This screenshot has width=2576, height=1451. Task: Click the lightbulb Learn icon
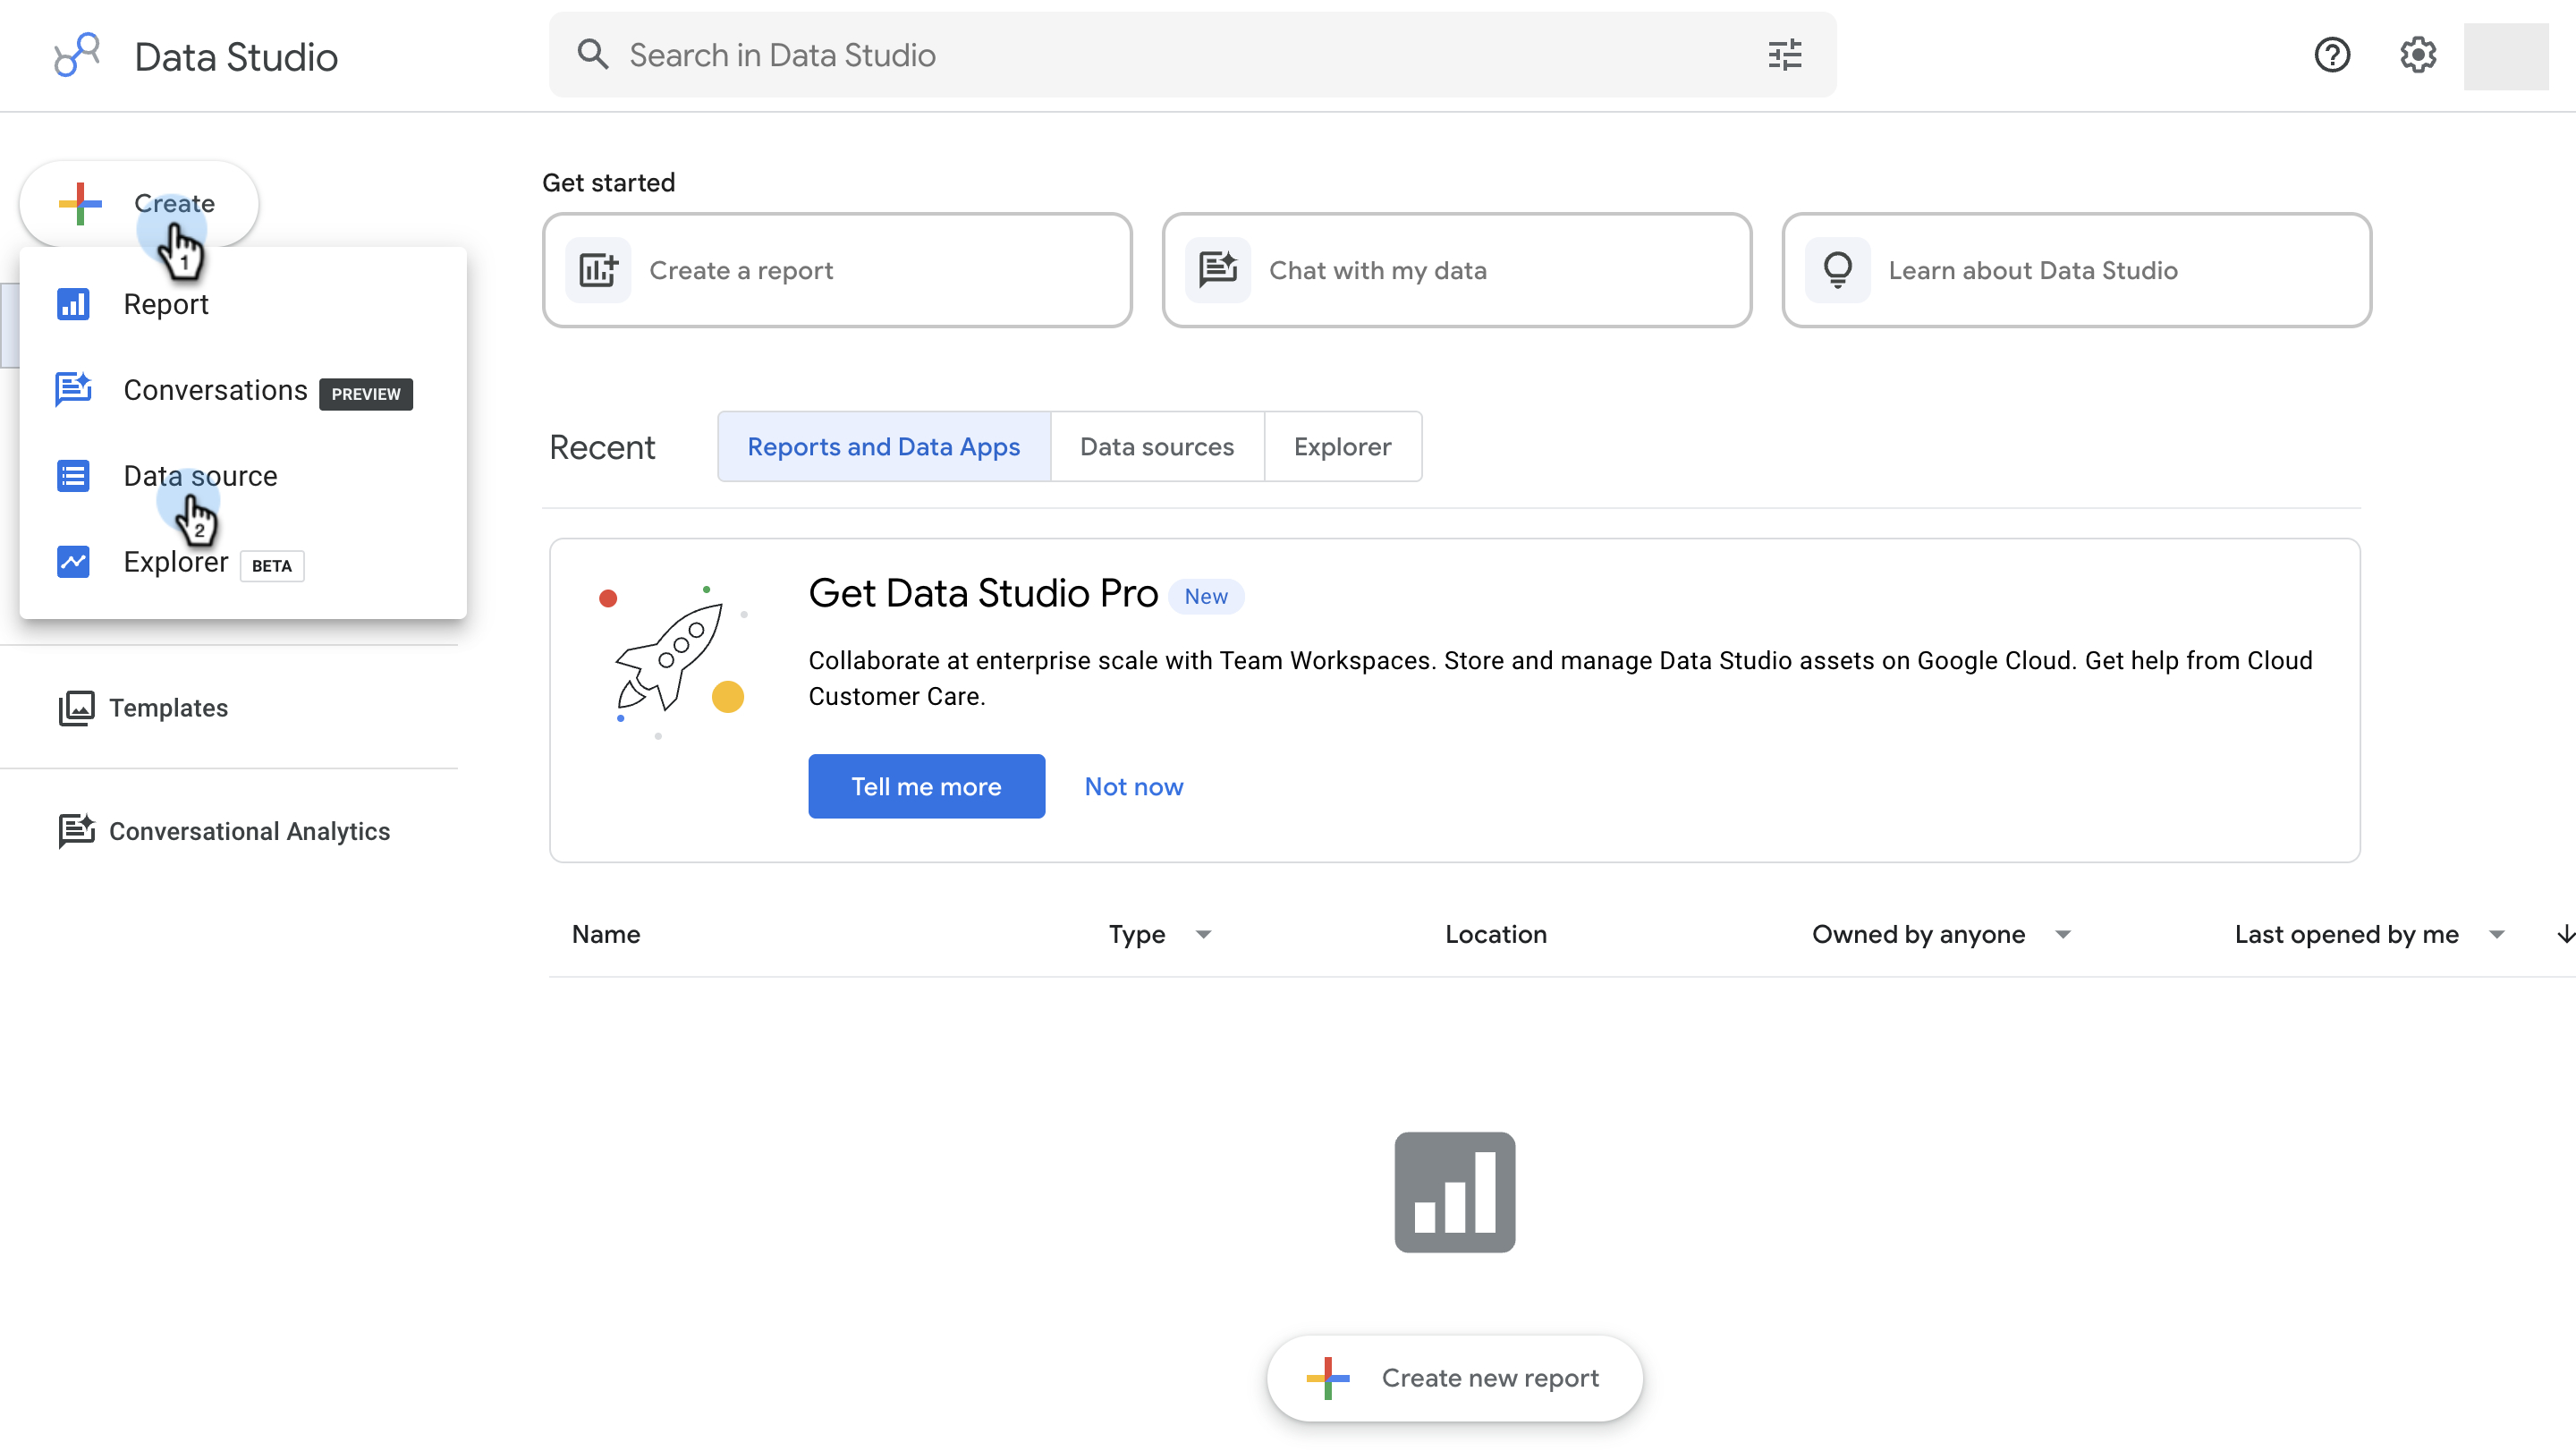click(x=1838, y=270)
